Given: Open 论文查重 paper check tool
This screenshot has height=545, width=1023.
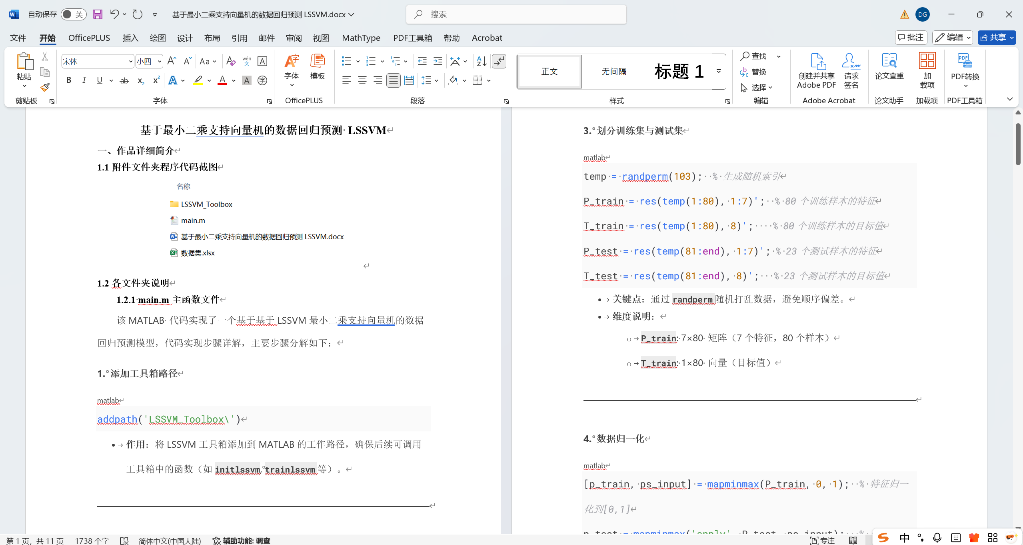Looking at the screenshot, I should coord(889,67).
